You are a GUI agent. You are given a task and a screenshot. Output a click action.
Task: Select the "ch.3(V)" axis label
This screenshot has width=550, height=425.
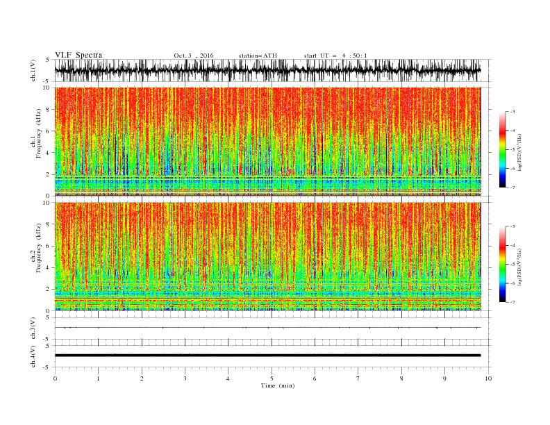33,328
